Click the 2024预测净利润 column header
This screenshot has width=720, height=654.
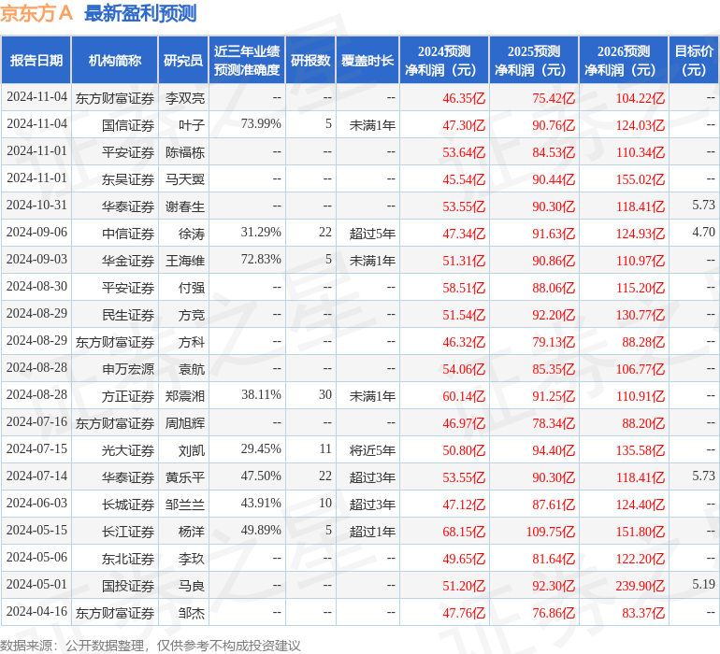pos(444,61)
